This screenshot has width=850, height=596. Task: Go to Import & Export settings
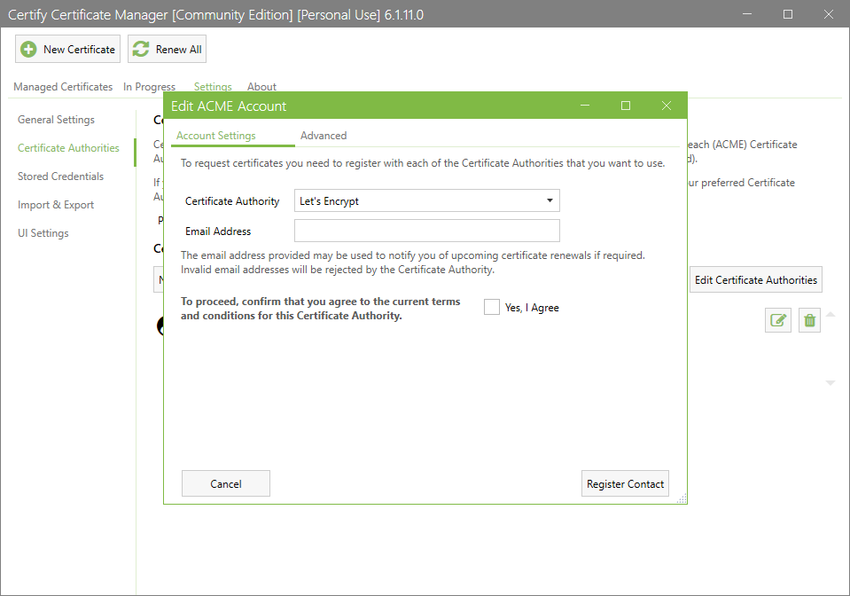(x=55, y=205)
